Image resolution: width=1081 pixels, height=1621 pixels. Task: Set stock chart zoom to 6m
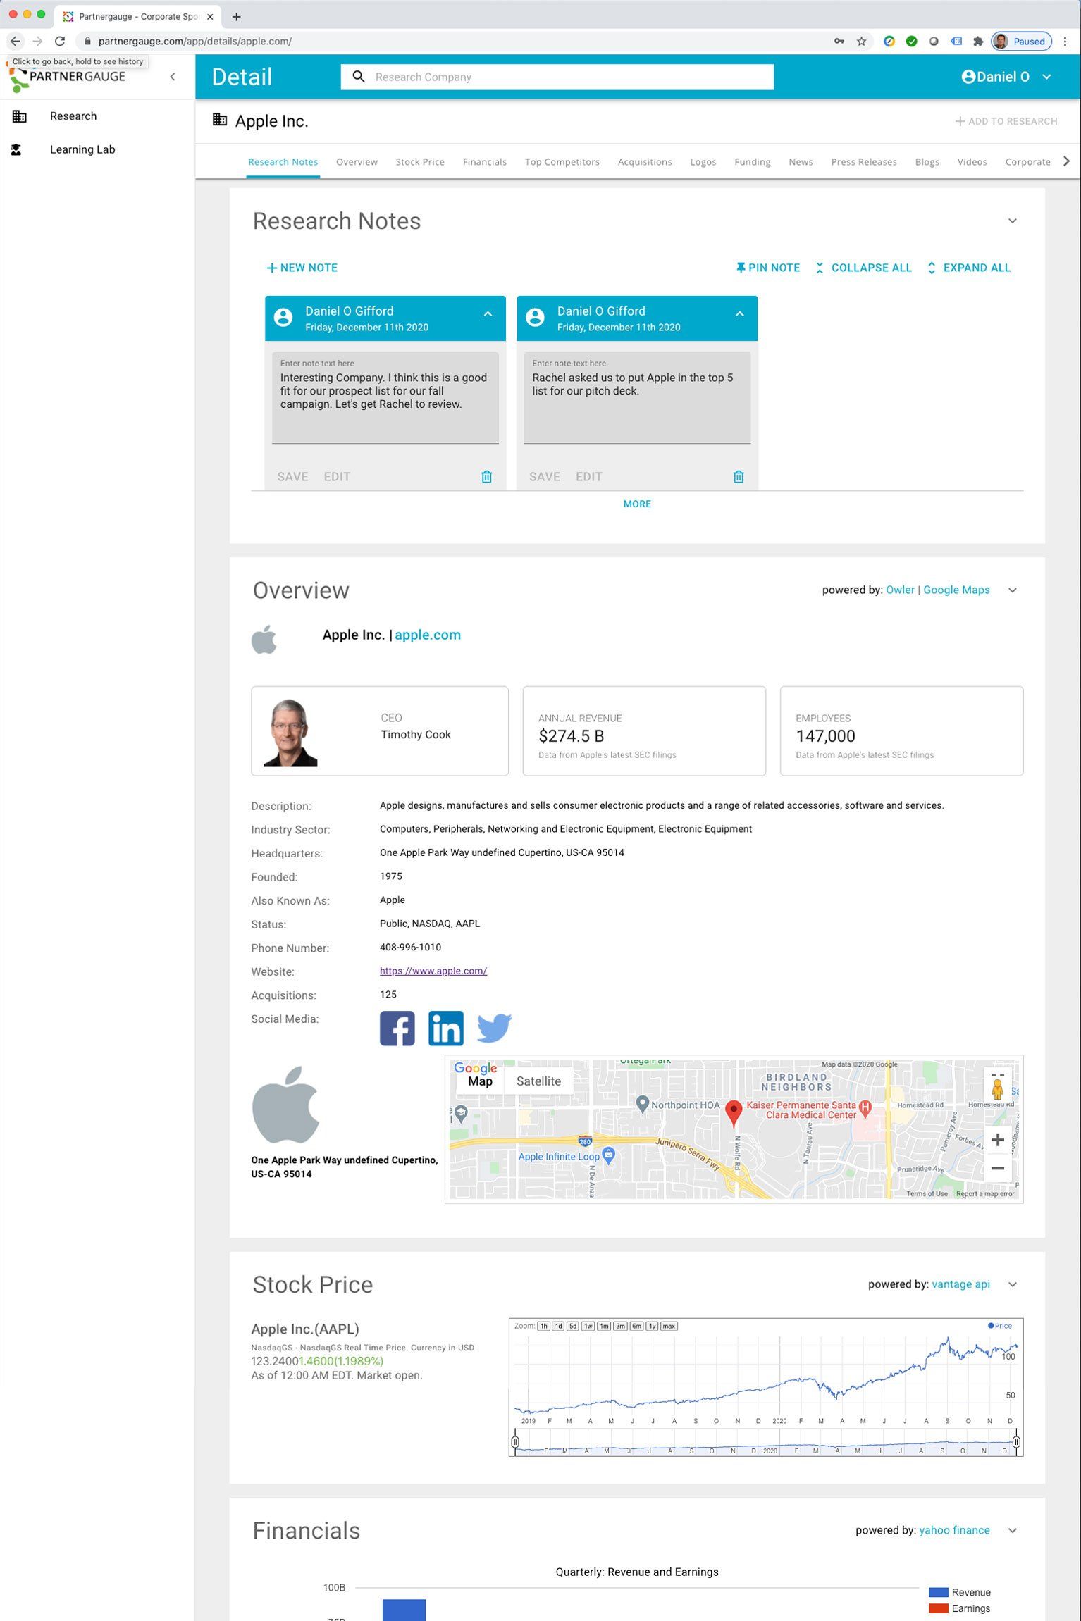point(636,1326)
